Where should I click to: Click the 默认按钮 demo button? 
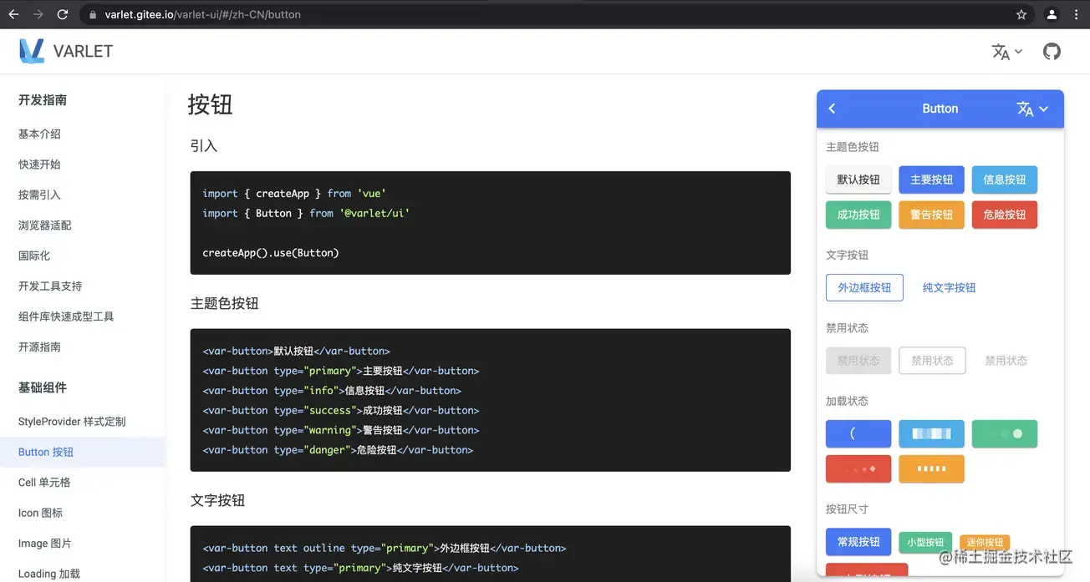858,180
